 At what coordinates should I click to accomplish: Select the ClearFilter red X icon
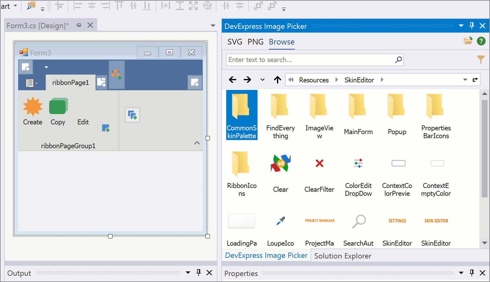319,163
